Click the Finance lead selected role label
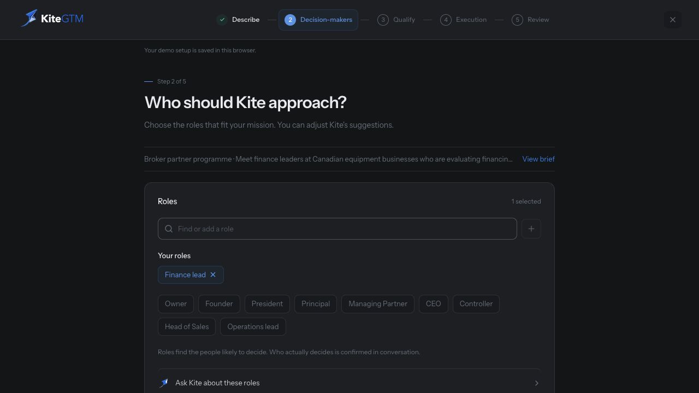Screen dimensions: 699x393 [185, 275]
